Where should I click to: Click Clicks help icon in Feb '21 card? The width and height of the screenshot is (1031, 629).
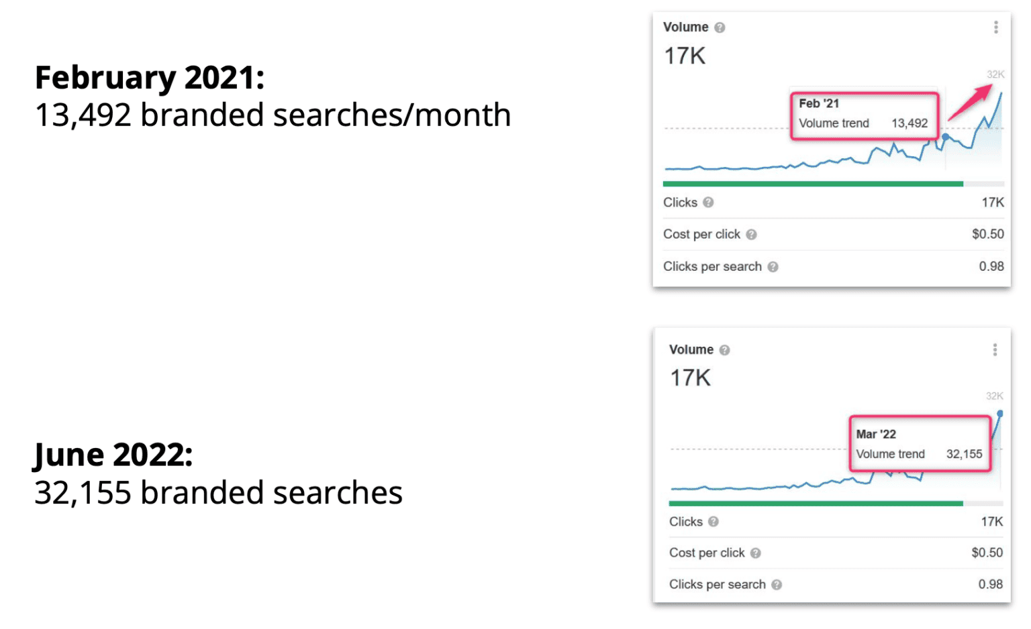pyautogui.click(x=708, y=203)
